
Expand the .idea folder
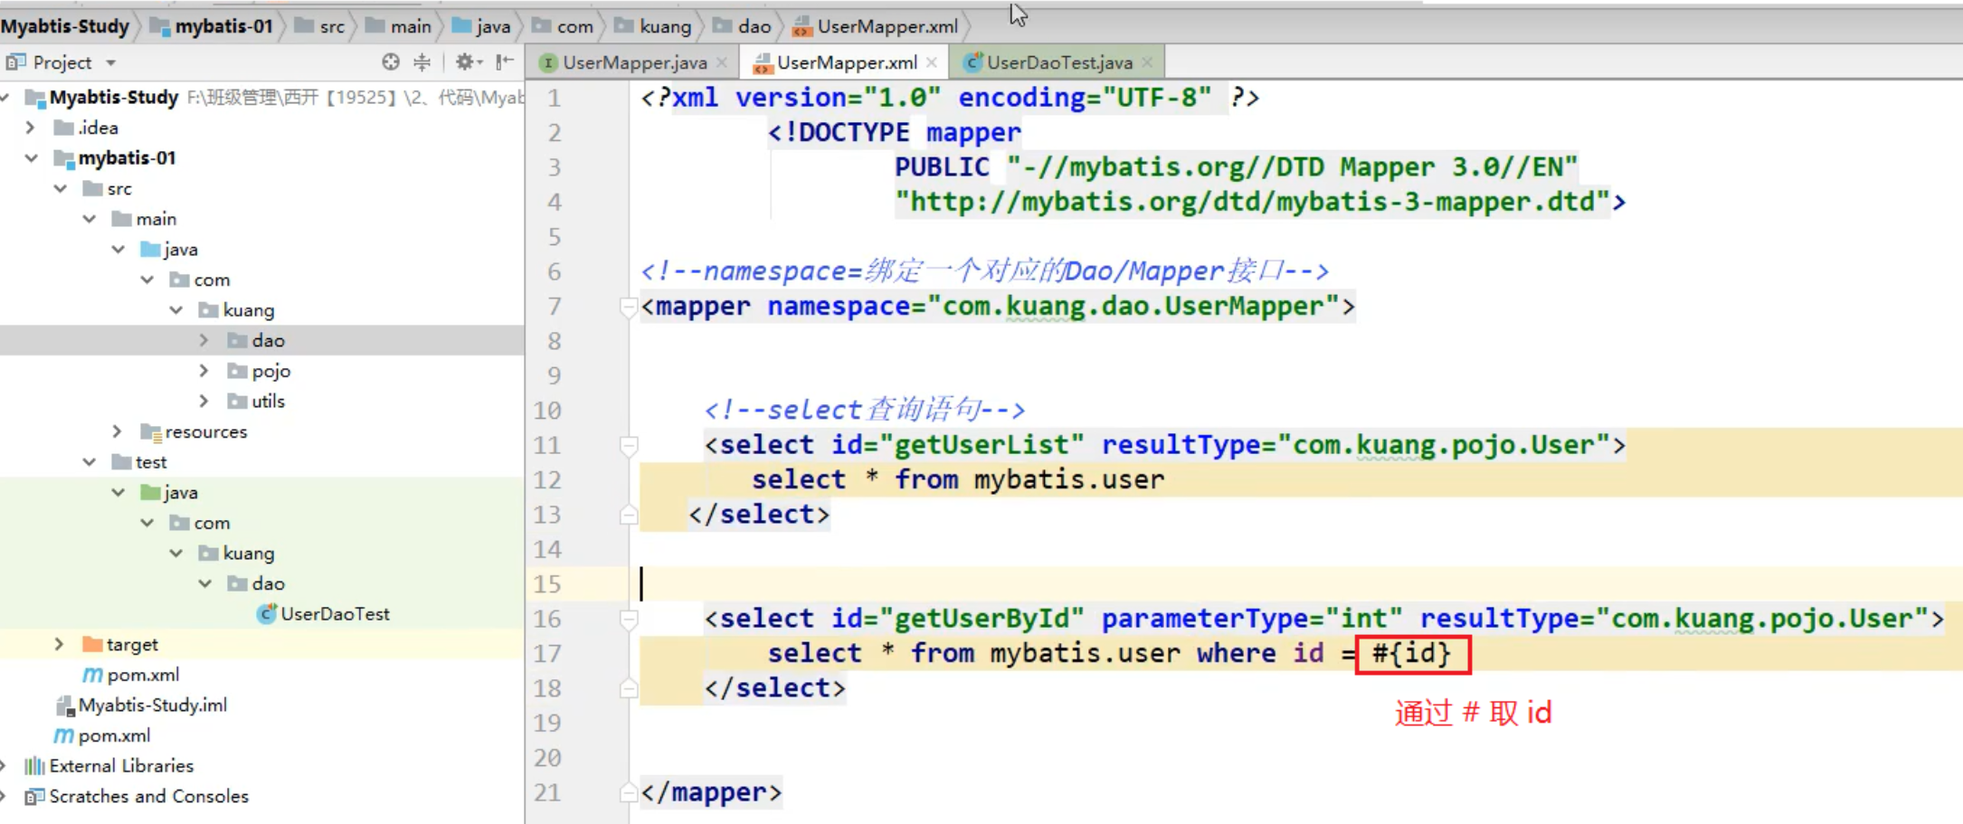pos(31,128)
